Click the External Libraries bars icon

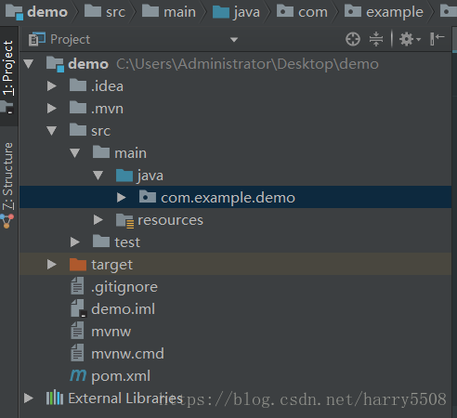click(x=55, y=398)
